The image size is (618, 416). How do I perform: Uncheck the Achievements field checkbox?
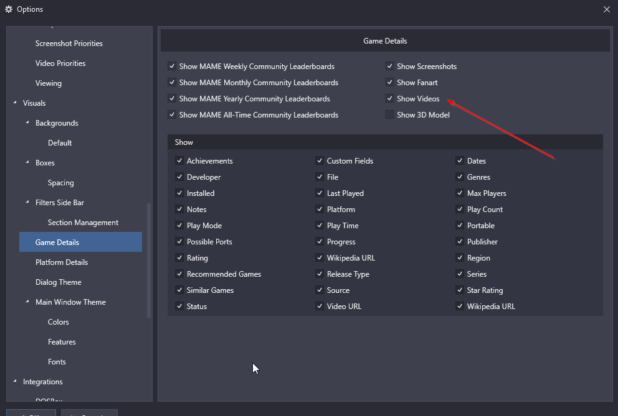180,161
